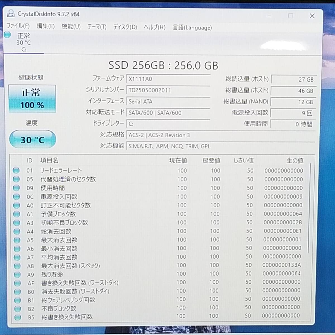Click status orb for ID B0 row

(x=17, y=292)
